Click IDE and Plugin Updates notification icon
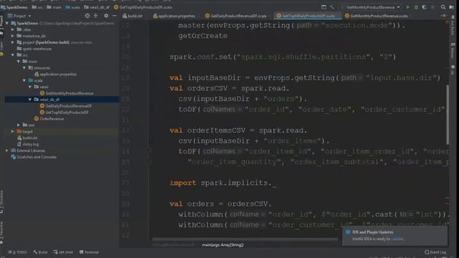This screenshot has height=258, width=459. tap(348, 232)
